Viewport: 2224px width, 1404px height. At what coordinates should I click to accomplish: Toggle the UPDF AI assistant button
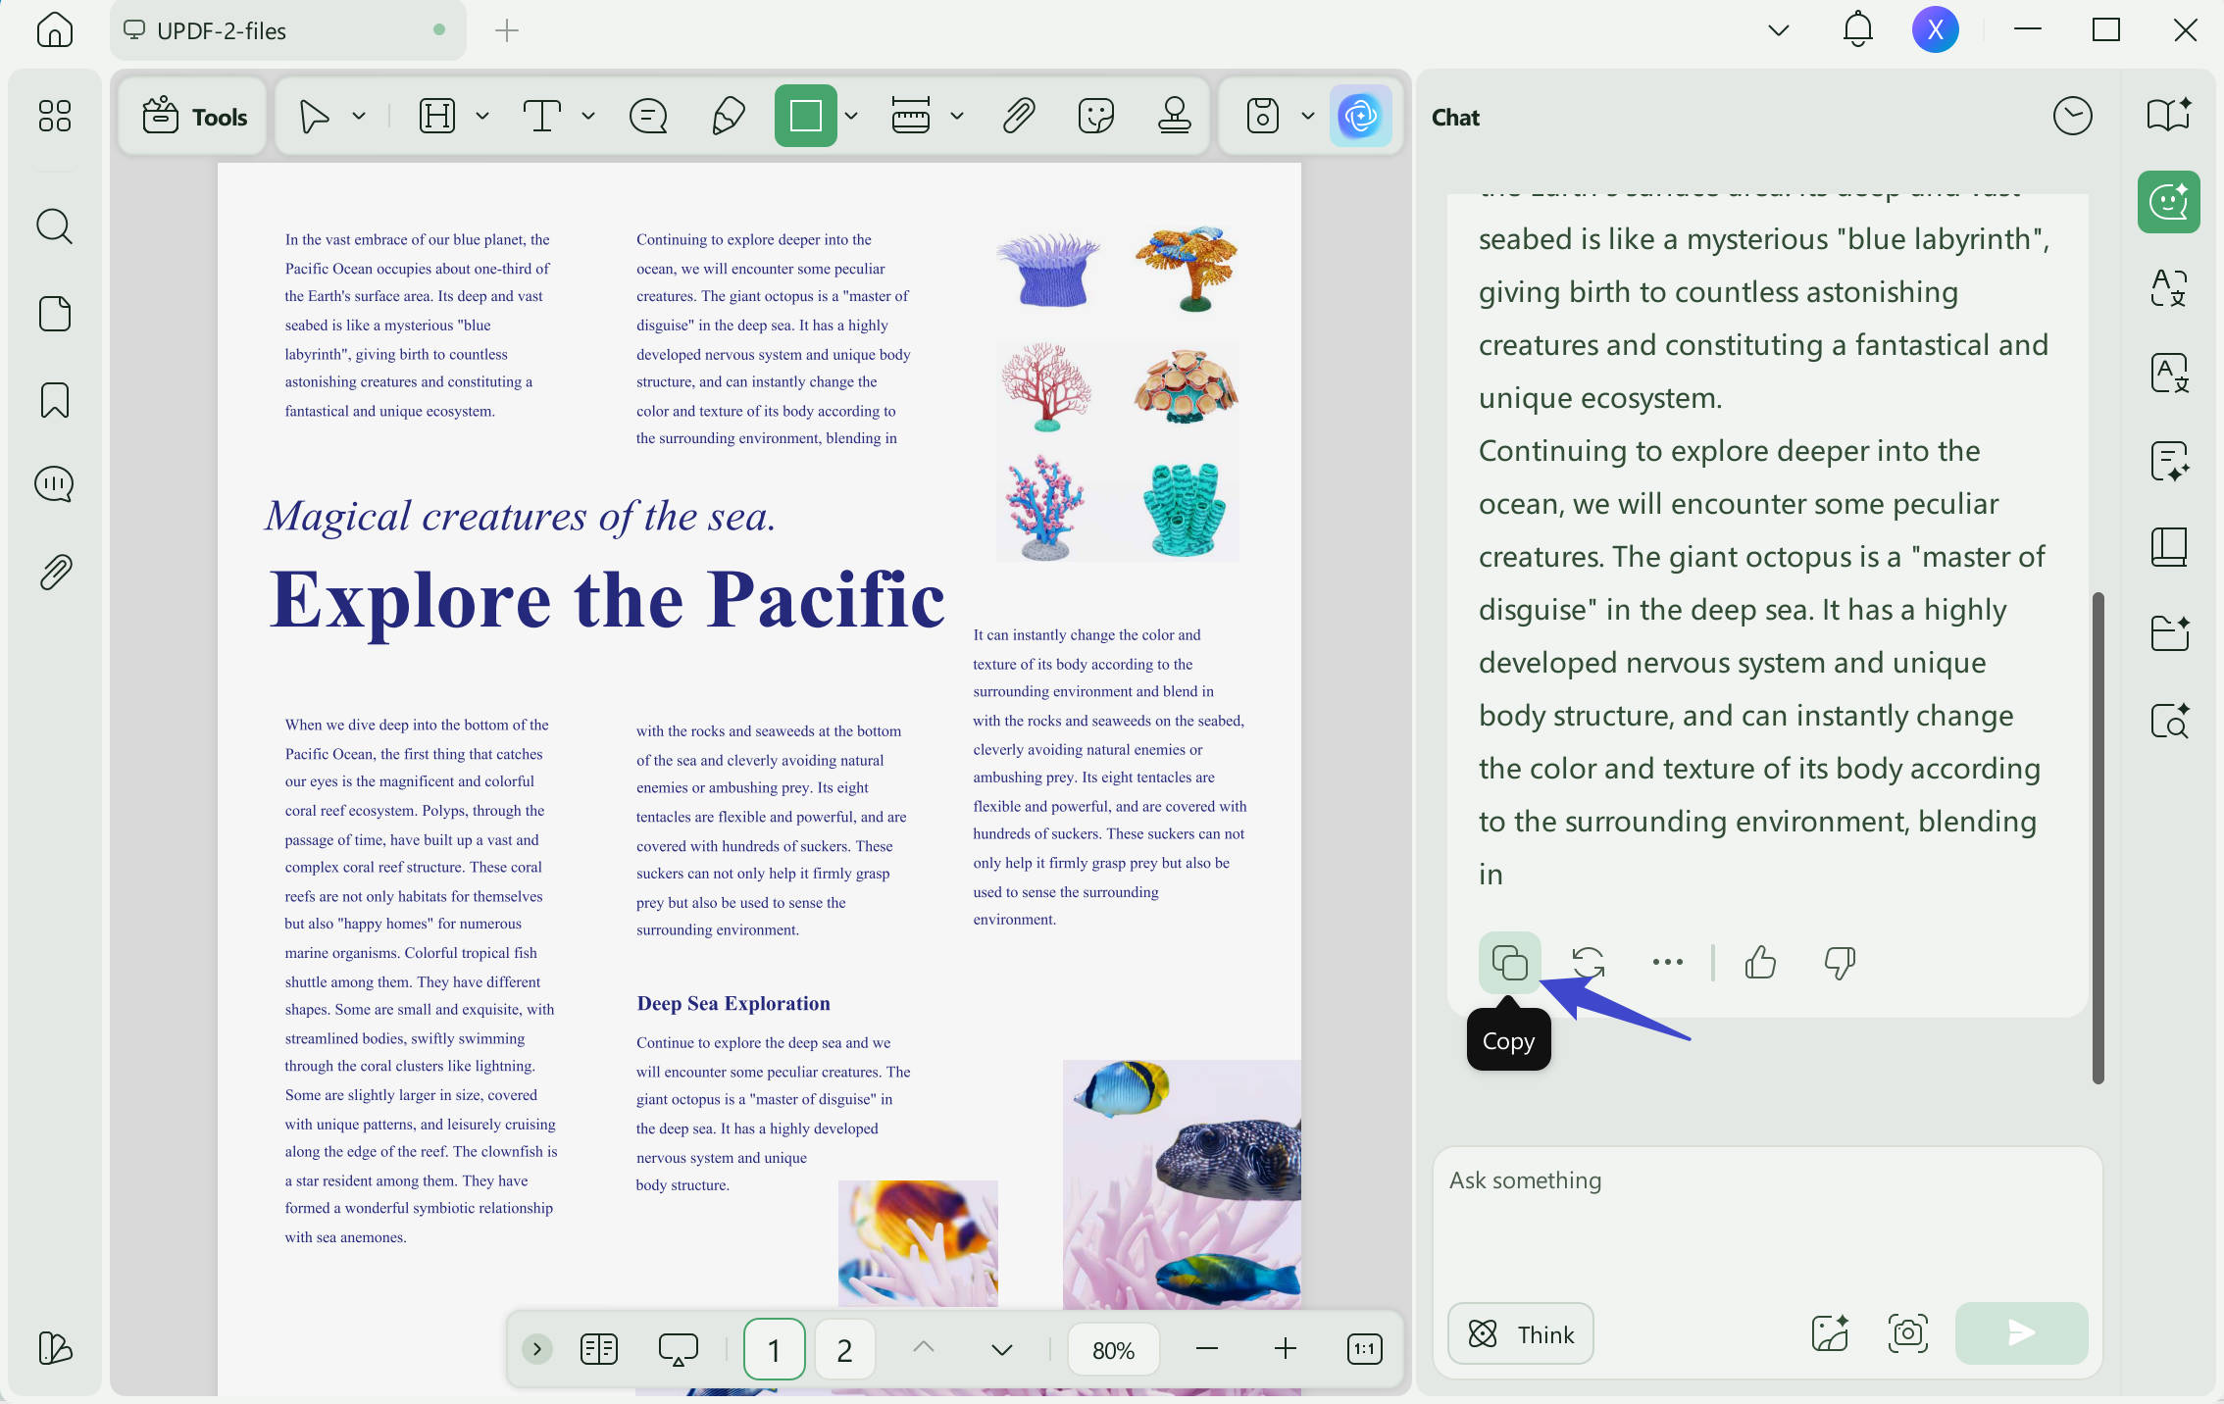click(1360, 116)
